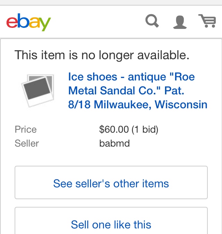Viewport: 222px width, 234px height.
Task: Click the seller name babmd
Action: tap(114, 143)
